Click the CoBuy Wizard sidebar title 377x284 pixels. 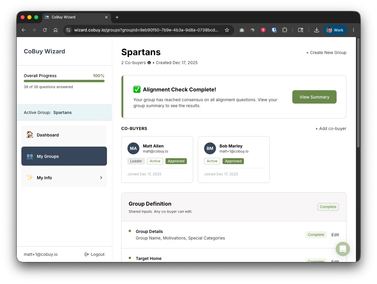click(x=44, y=51)
